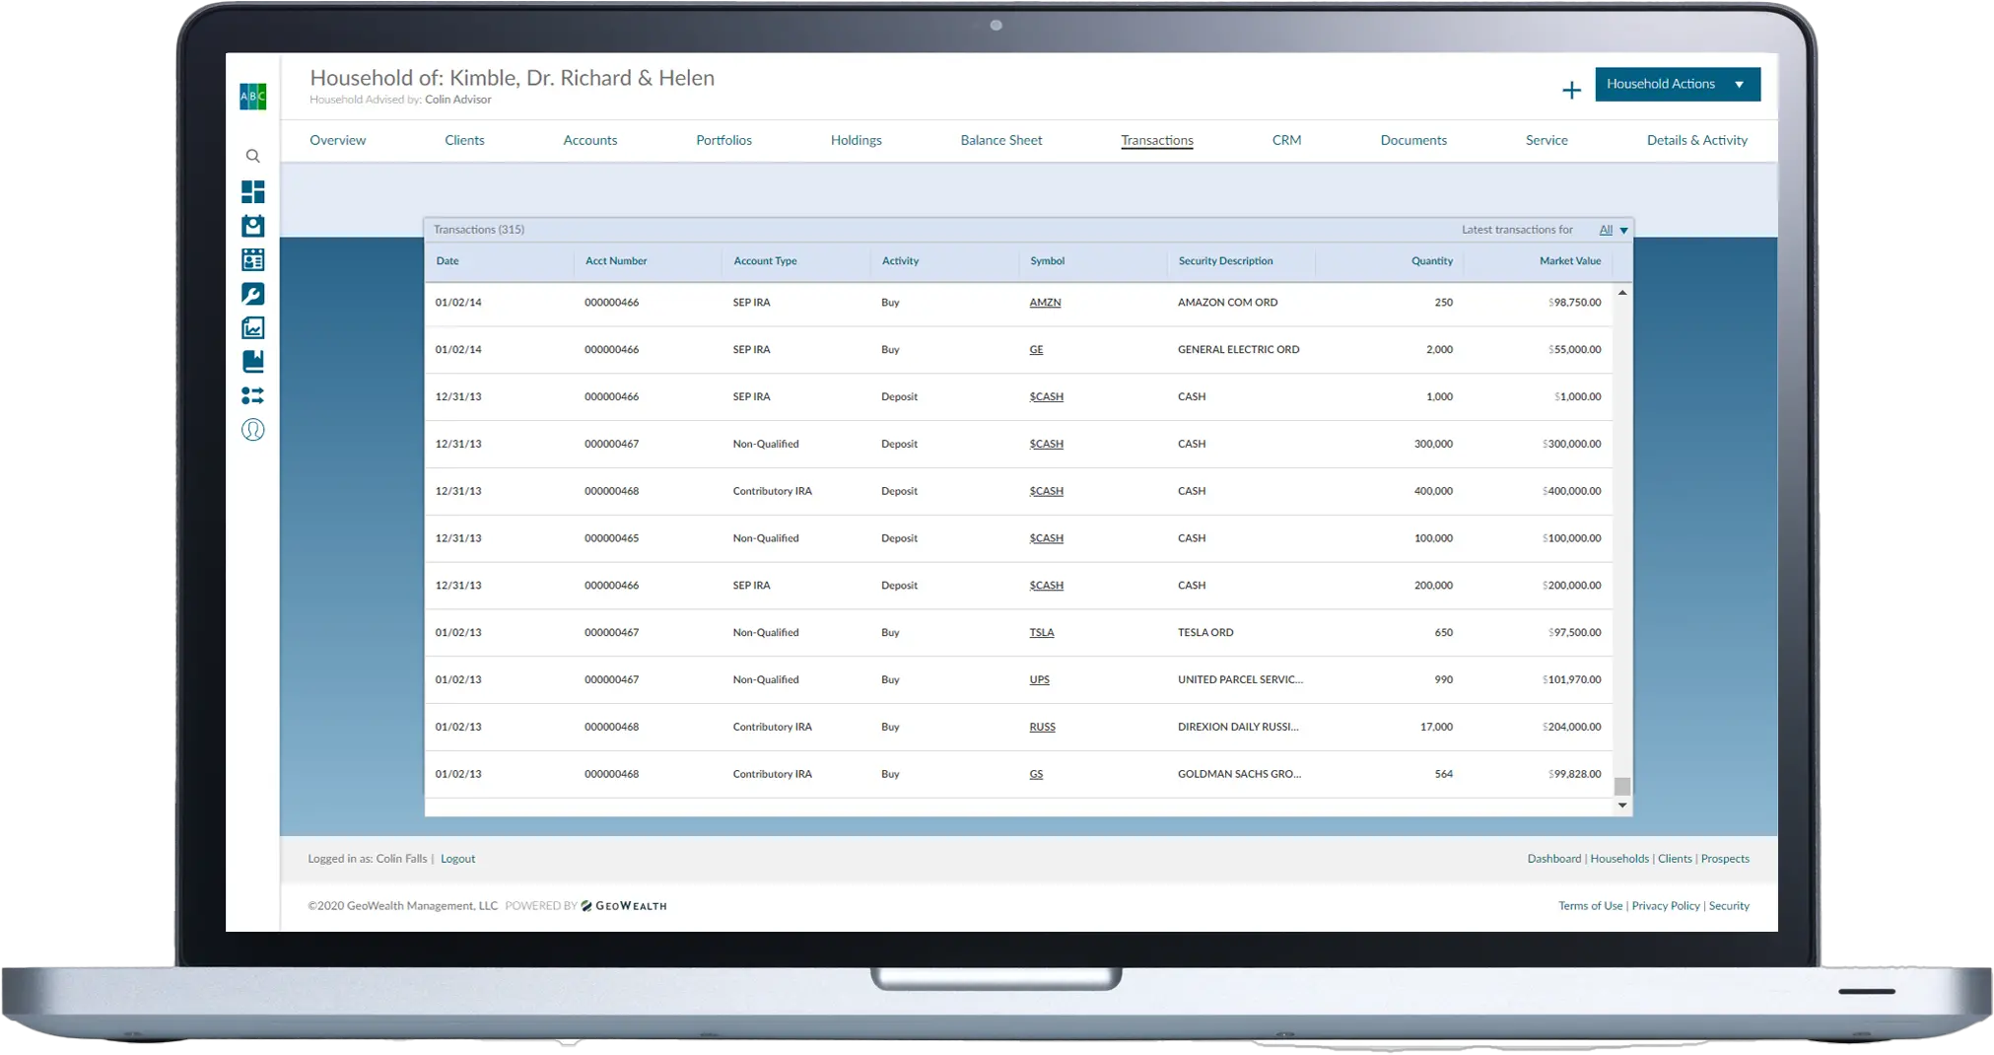Open the wrench tools icon in sidebar
This screenshot has width=1994, height=1055.
tap(252, 294)
